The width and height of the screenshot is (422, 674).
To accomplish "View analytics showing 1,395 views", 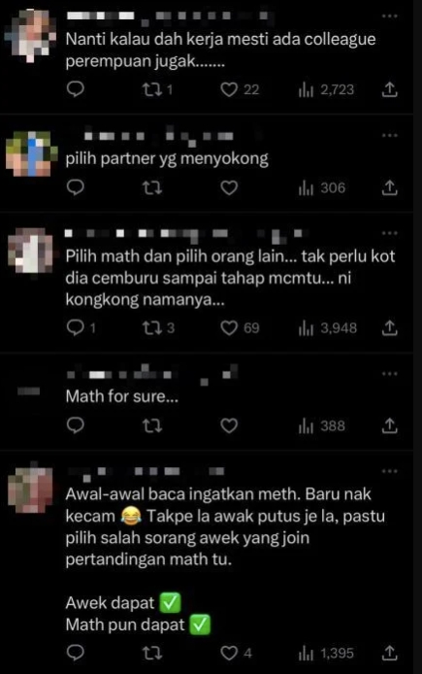I will pos(326,653).
